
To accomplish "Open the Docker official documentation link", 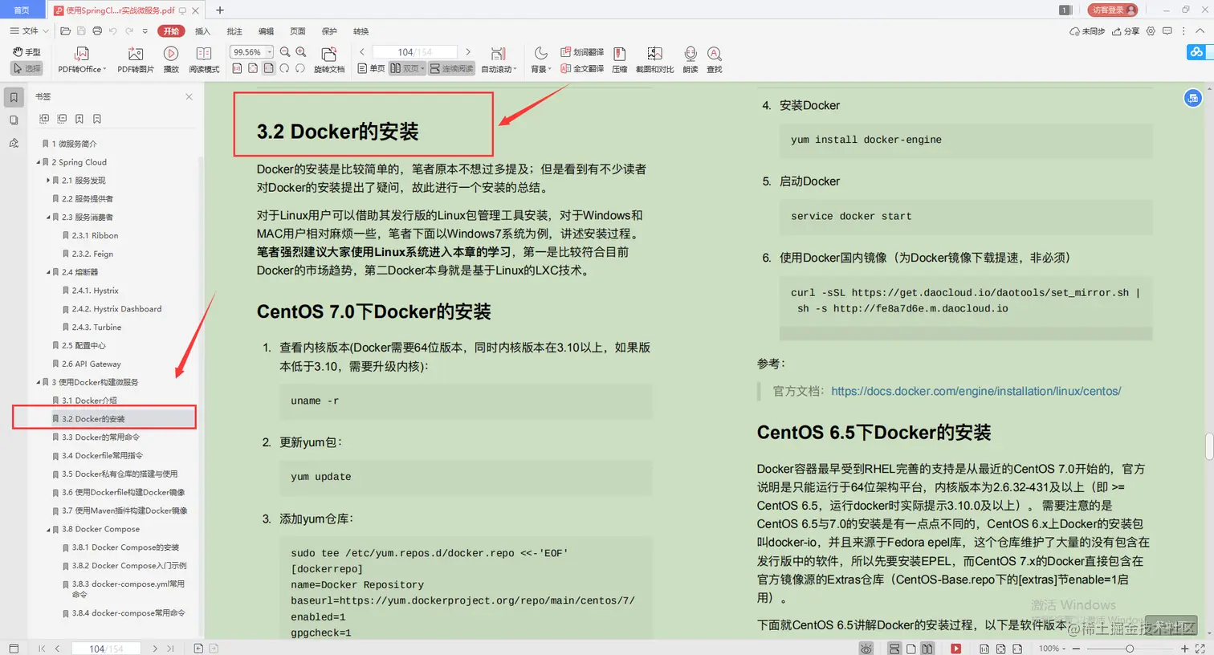I will 976,391.
